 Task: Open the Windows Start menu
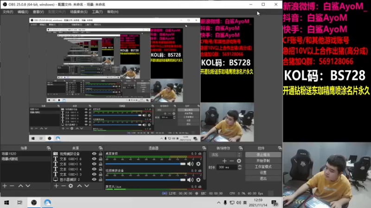(6, 202)
